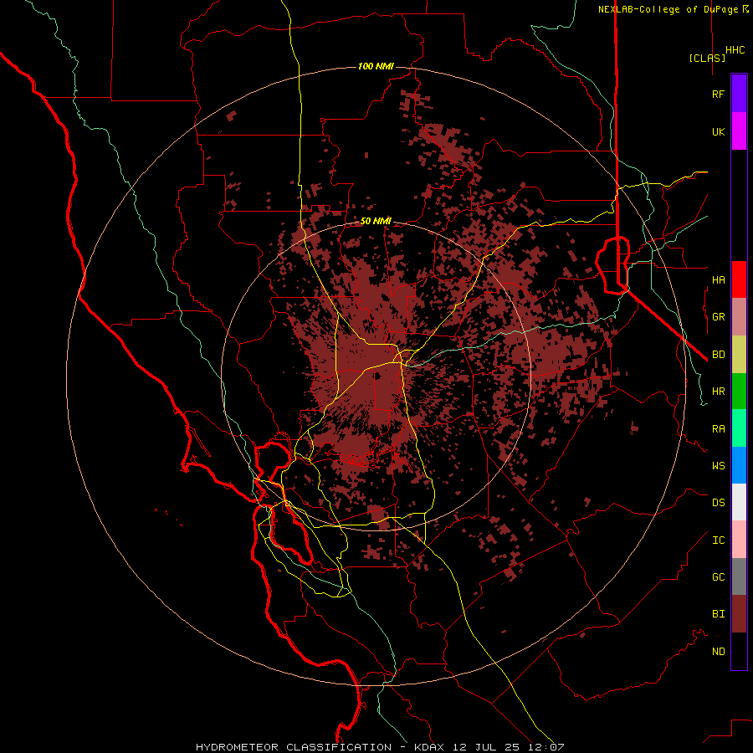Click the HYDROMETEOR CLASSIFICATION title text
The image size is (753, 753).
pyautogui.click(x=294, y=747)
